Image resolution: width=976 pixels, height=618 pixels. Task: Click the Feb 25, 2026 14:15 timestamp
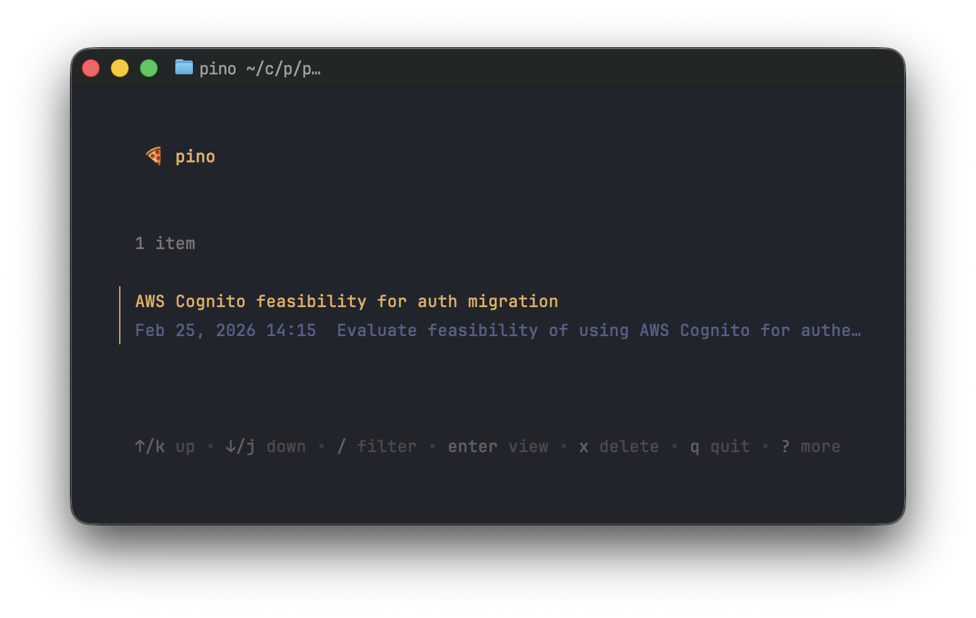pyautogui.click(x=226, y=330)
